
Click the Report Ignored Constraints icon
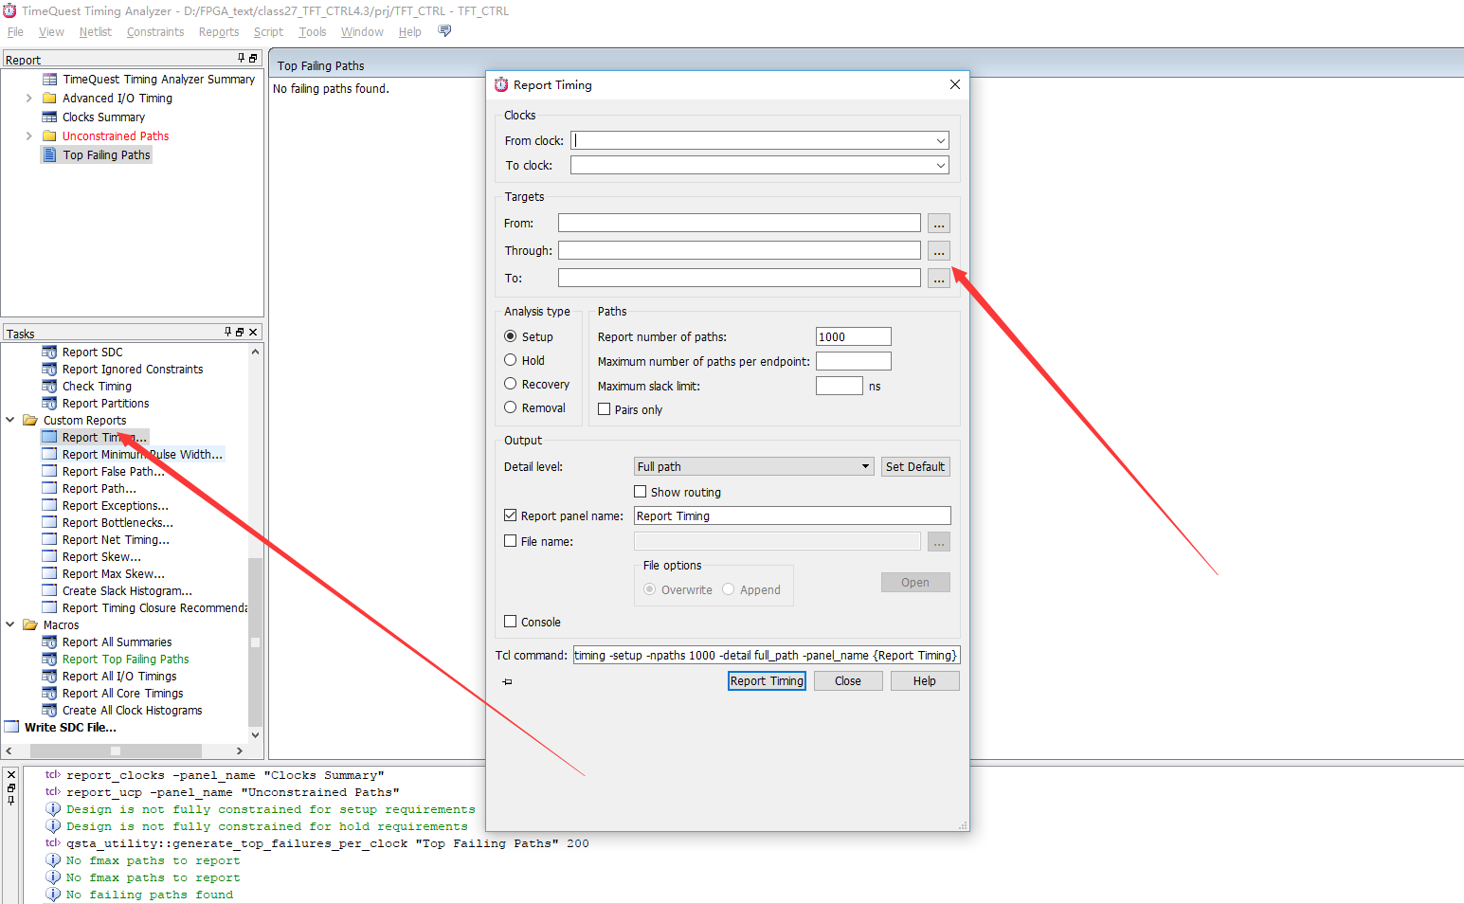pos(49,369)
